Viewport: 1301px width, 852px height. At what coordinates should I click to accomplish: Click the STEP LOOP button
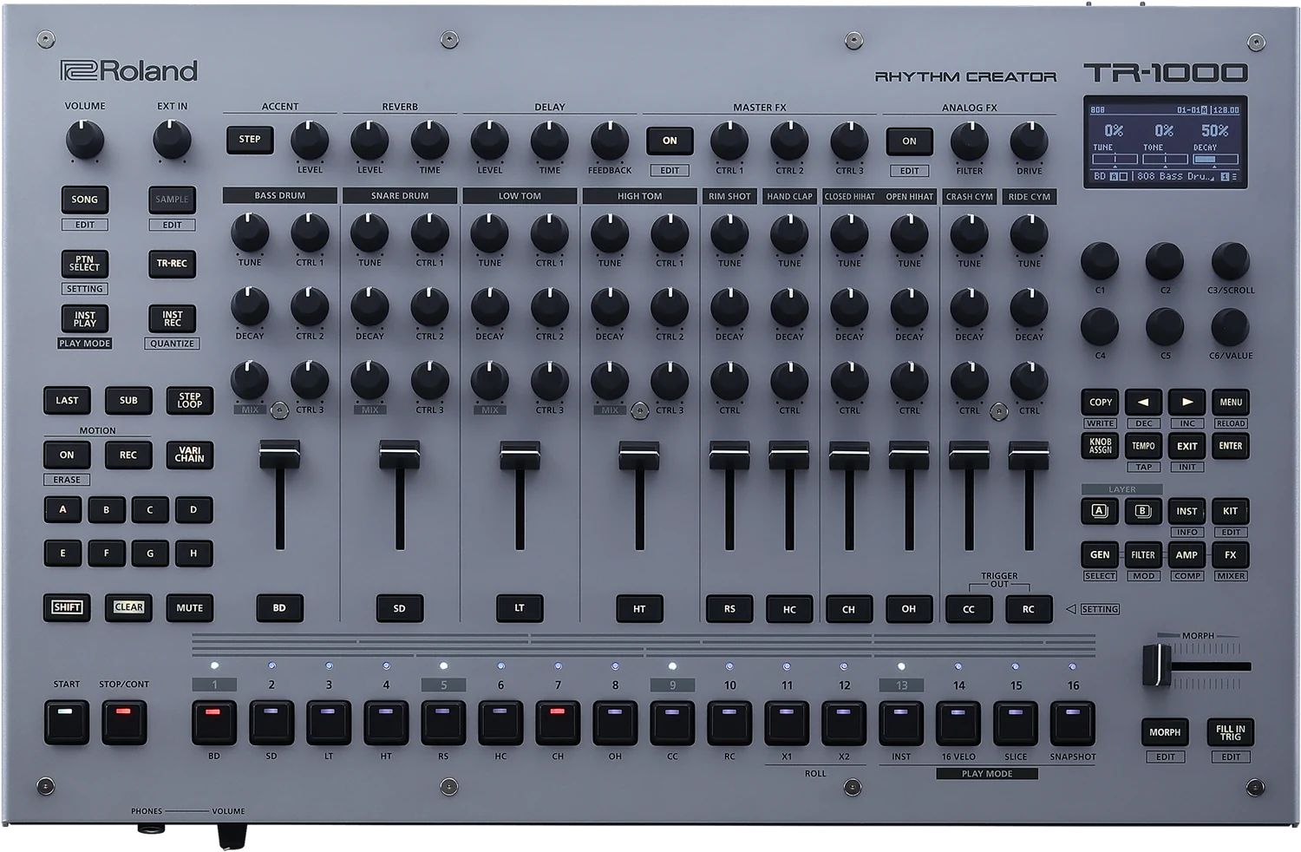(x=189, y=400)
